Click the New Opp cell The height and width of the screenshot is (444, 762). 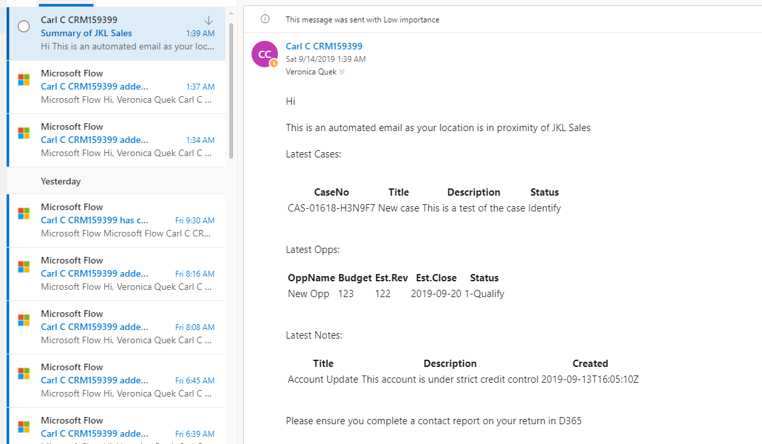(309, 294)
